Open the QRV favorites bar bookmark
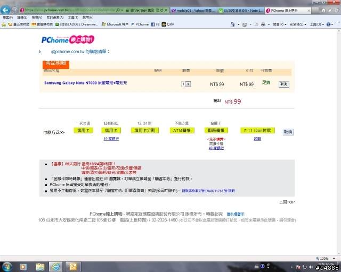 (168, 24)
